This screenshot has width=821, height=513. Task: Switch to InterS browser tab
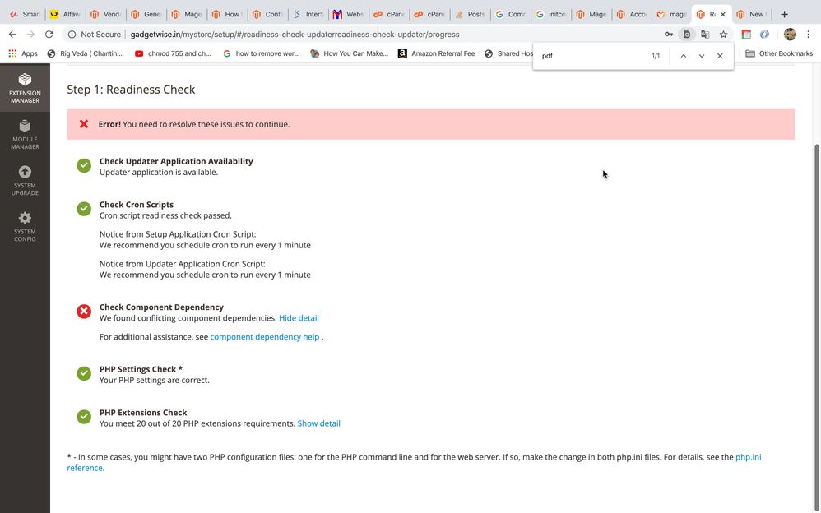pyautogui.click(x=308, y=14)
